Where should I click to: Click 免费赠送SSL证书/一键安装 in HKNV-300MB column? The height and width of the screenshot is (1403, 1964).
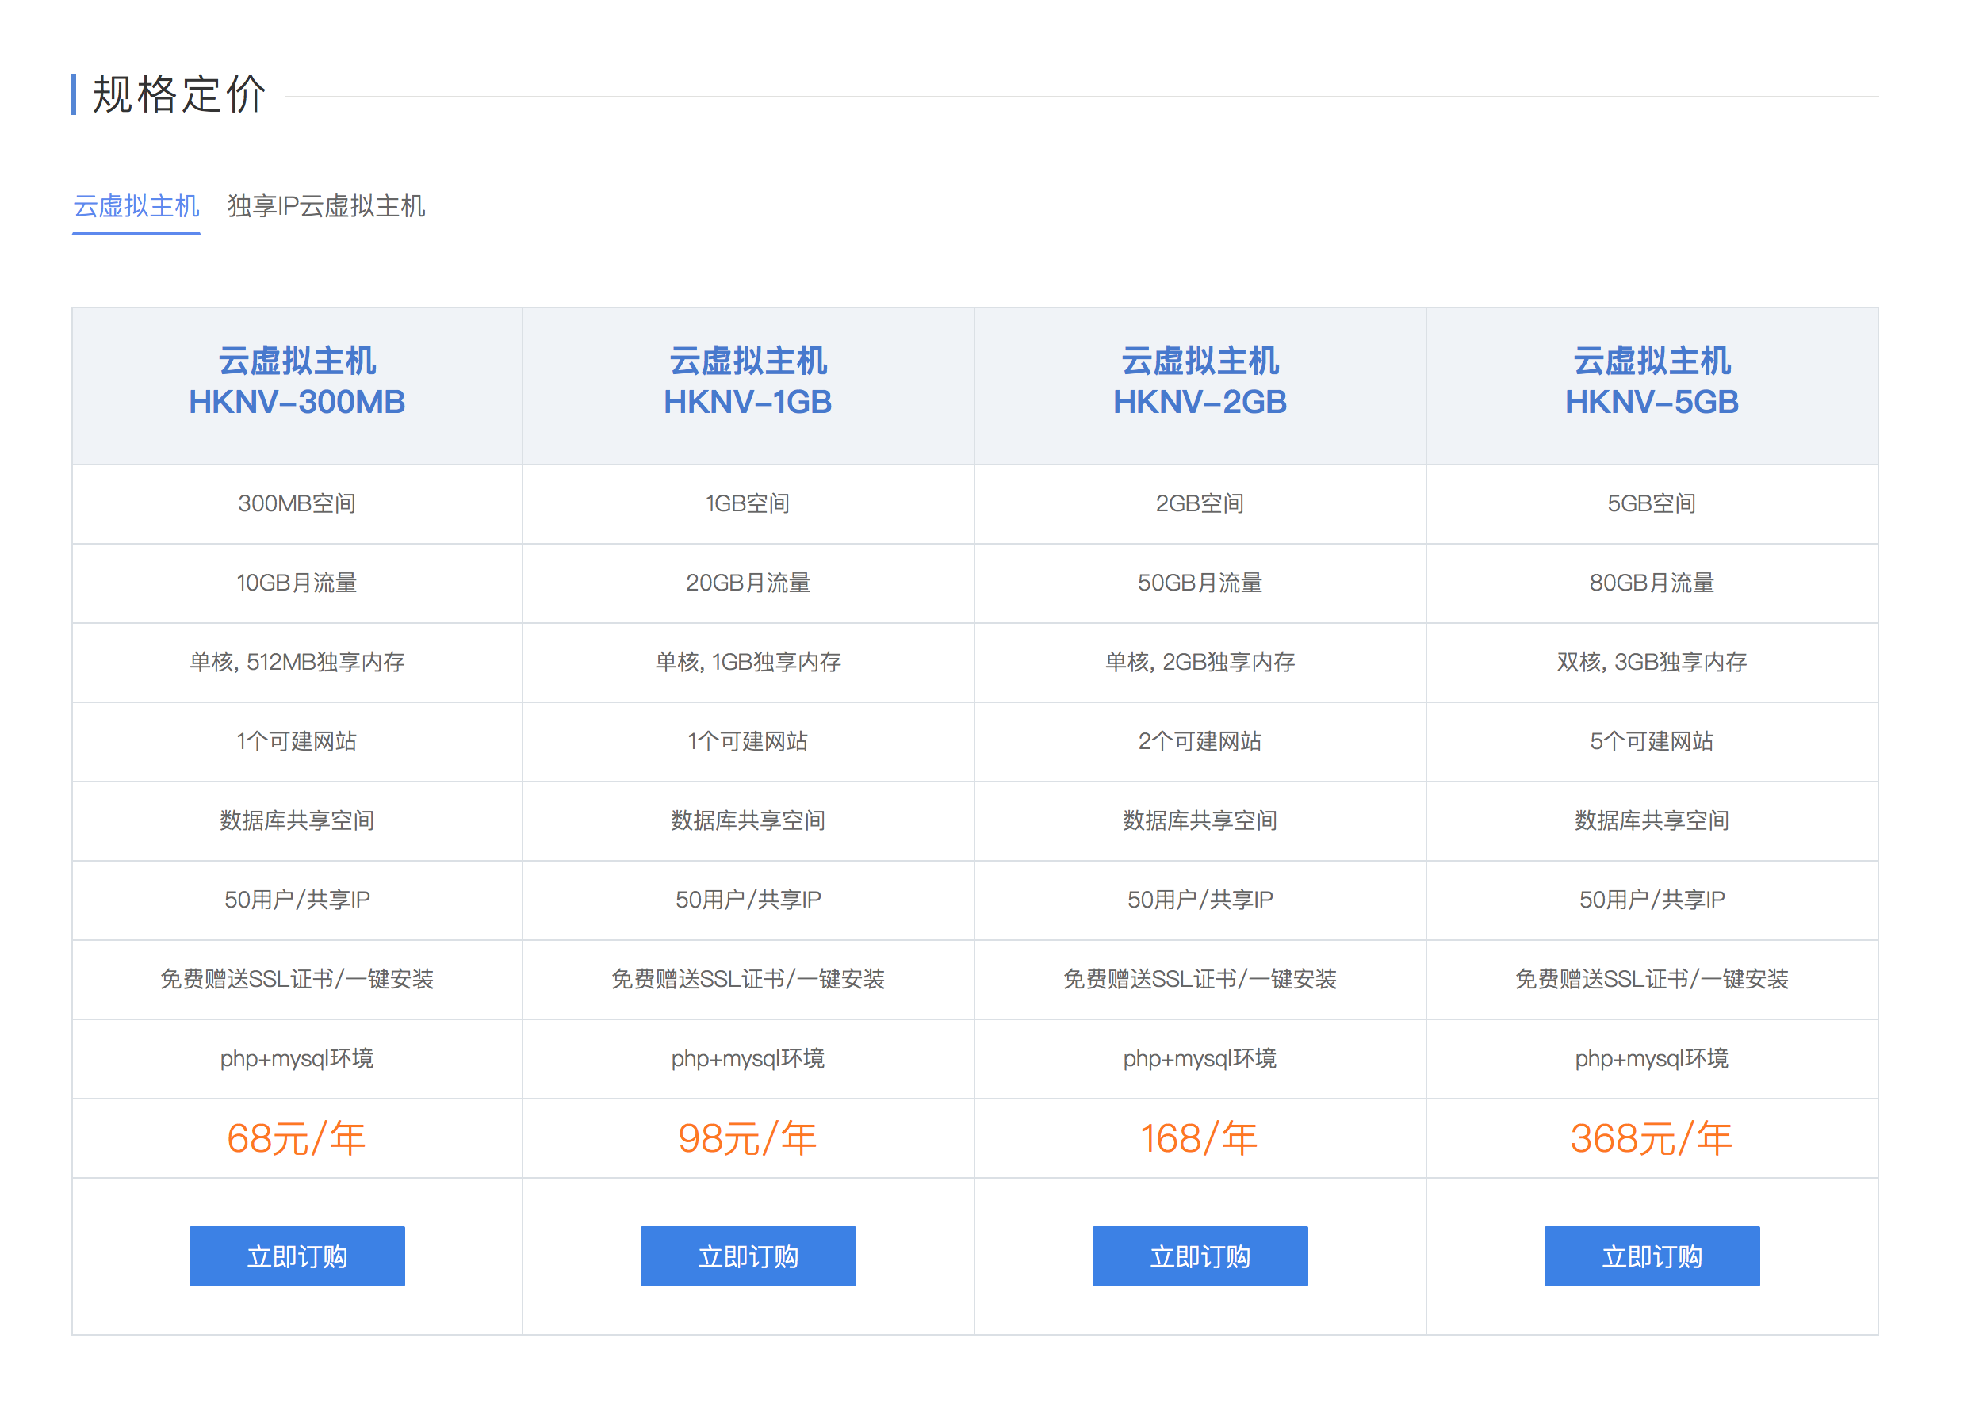pyautogui.click(x=297, y=980)
